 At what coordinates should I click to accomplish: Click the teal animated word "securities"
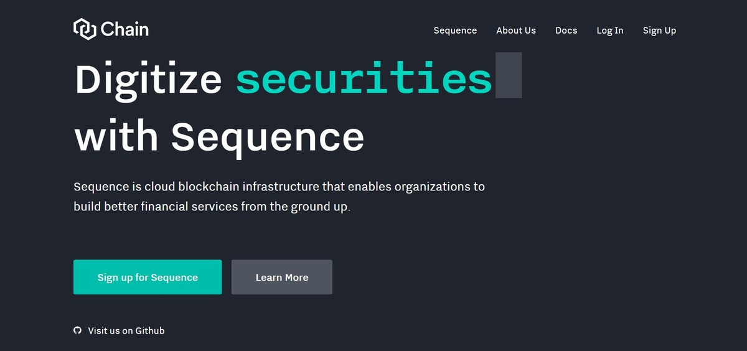[364, 79]
